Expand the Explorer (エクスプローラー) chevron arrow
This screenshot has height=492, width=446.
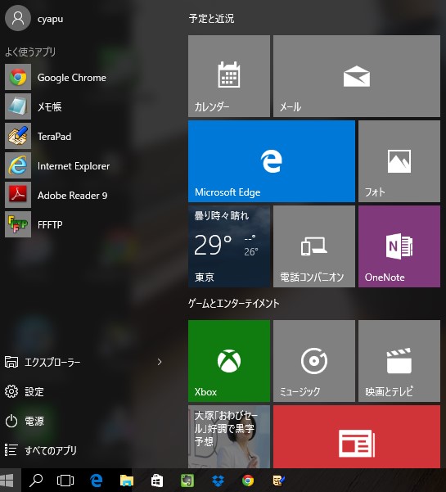(x=160, y=362)
